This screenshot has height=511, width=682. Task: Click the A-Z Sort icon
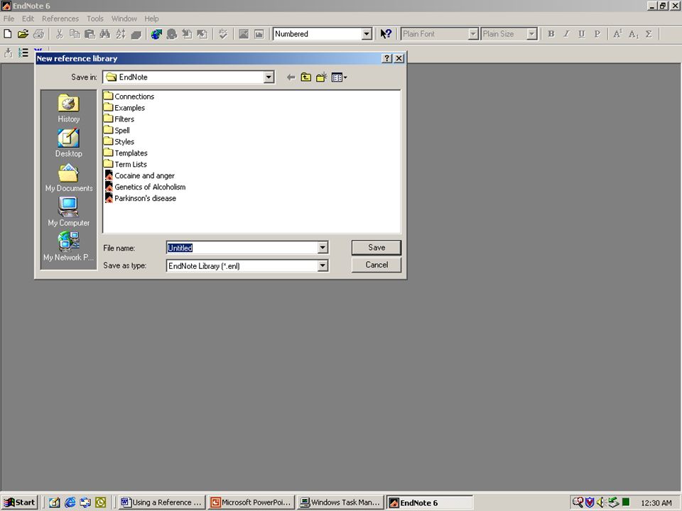(x=121, y=34)
